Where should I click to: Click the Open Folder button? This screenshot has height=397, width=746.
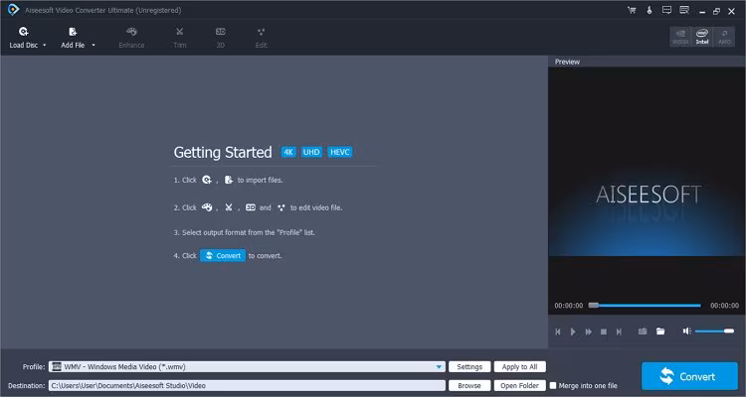[x=519, y=386]
